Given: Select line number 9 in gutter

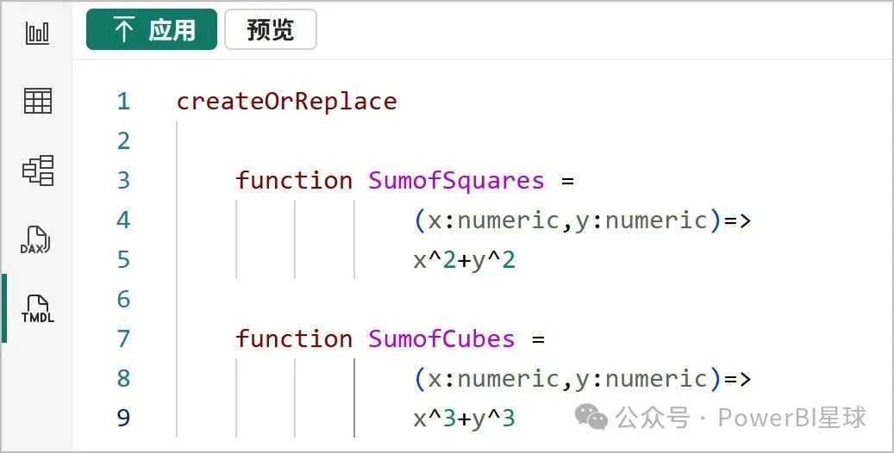Looking at the screenshot, I should click(x=123, y=419).
